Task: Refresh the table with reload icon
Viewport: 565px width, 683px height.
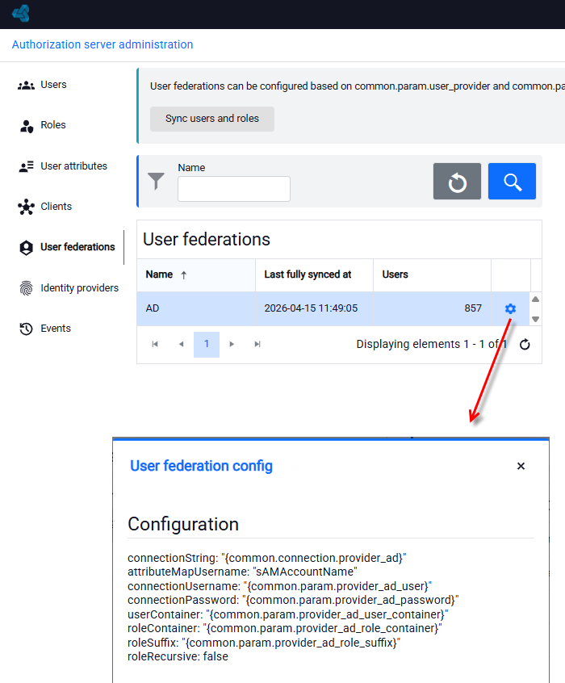Action: pos(525,345)
